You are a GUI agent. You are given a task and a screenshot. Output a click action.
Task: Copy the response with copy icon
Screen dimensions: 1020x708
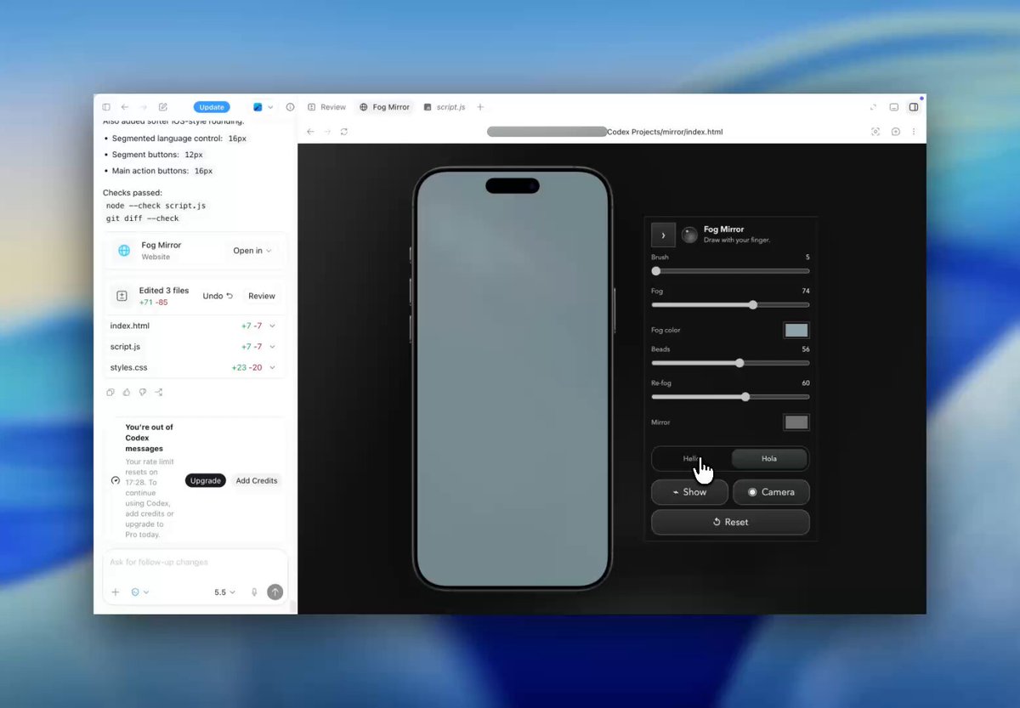coord(110,393)
